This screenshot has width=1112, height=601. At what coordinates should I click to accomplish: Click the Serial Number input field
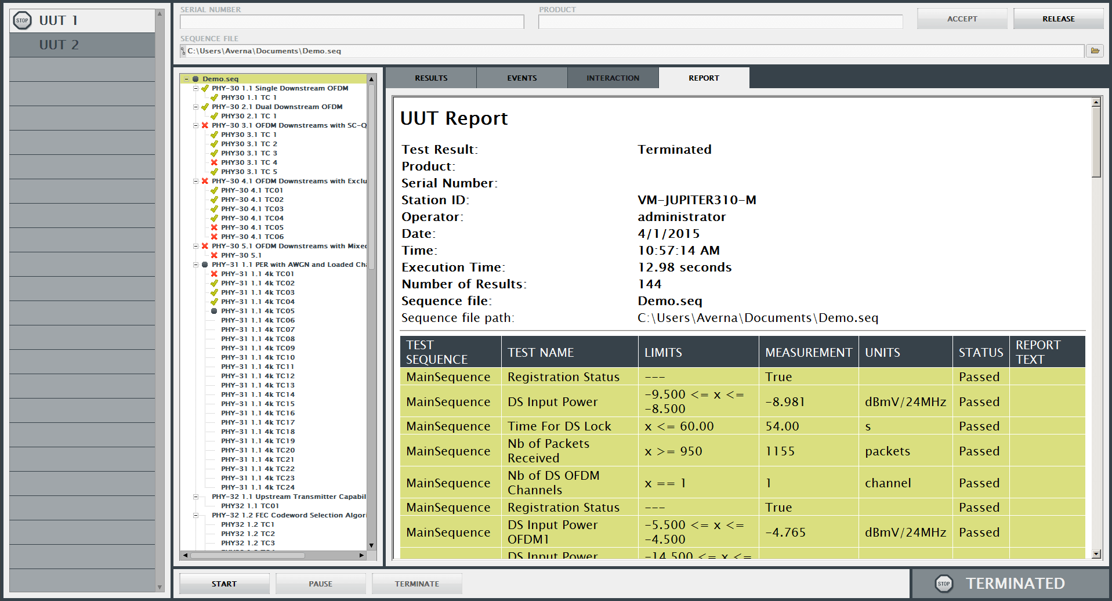[352, 22]
